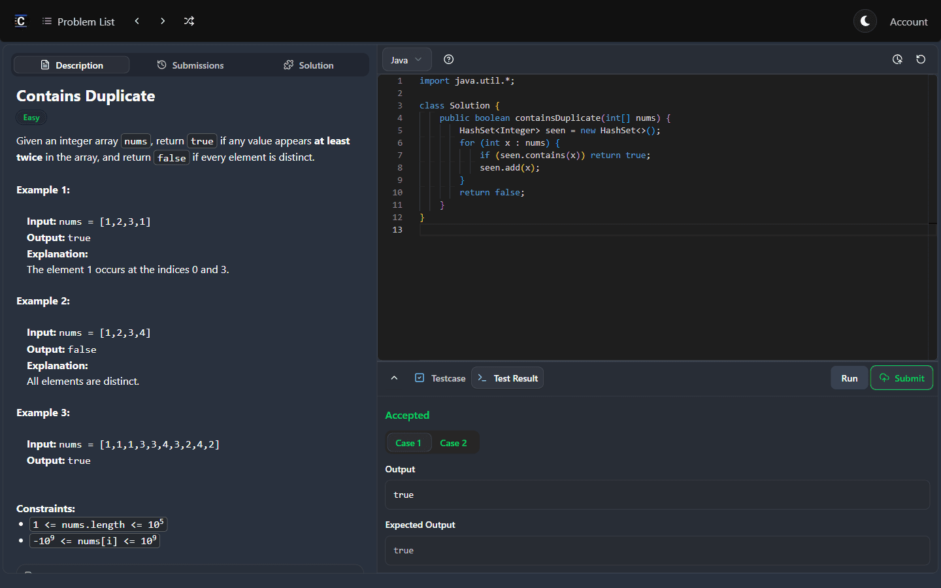941x588 pixels.
Task: Click the 'Expected Output' label
Action: [x=420, y=525]
